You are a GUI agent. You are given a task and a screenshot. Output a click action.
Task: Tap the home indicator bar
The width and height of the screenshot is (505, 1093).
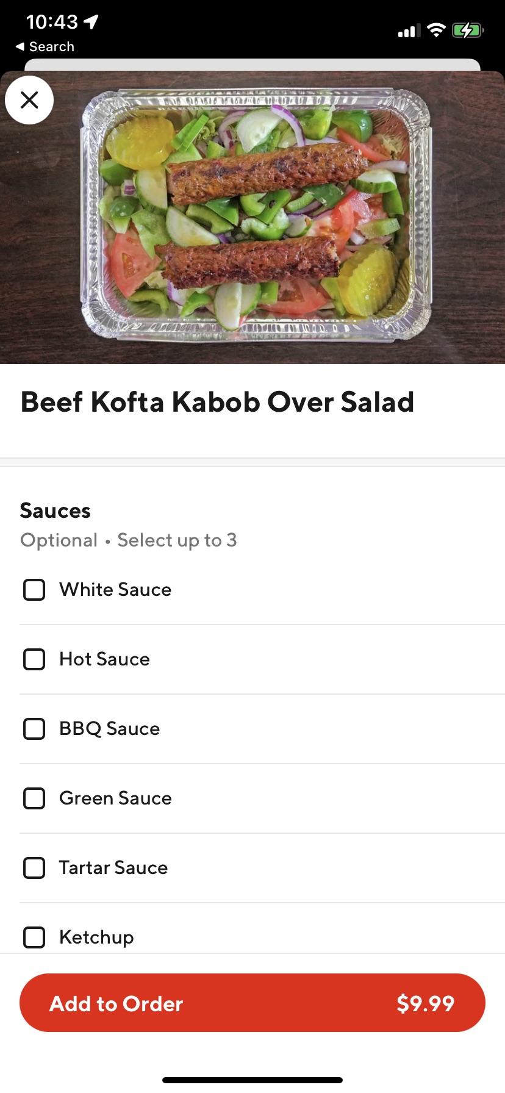coord(253,1080)
